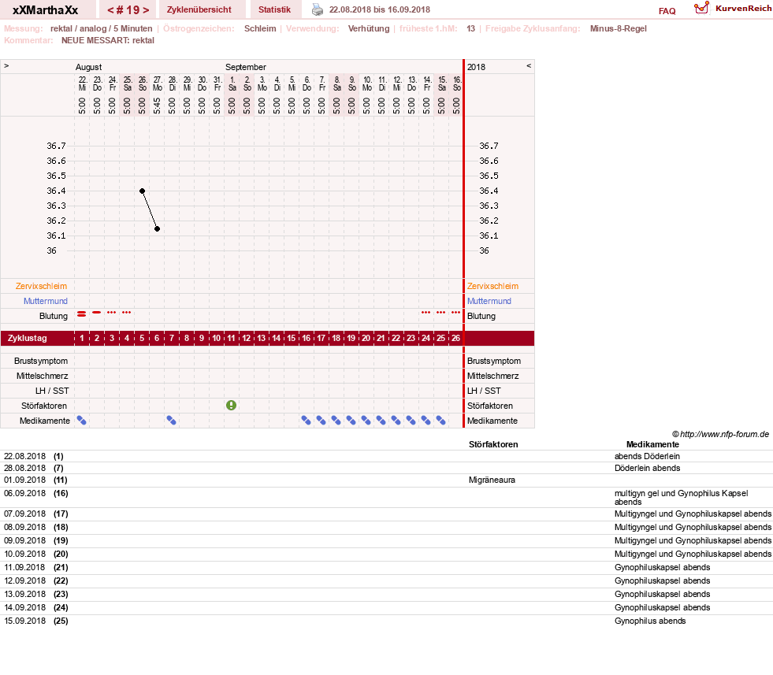Click spotting marker on cycle day 24
The image size is (773, 675).
click(x=426, y=313)
